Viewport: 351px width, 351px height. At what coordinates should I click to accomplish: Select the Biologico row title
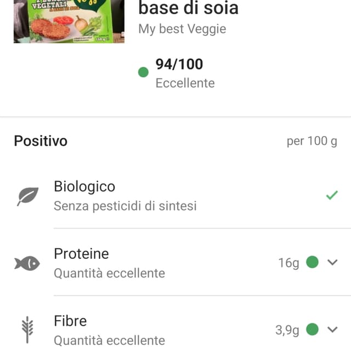pyautogui.click(x=84, y=186)
